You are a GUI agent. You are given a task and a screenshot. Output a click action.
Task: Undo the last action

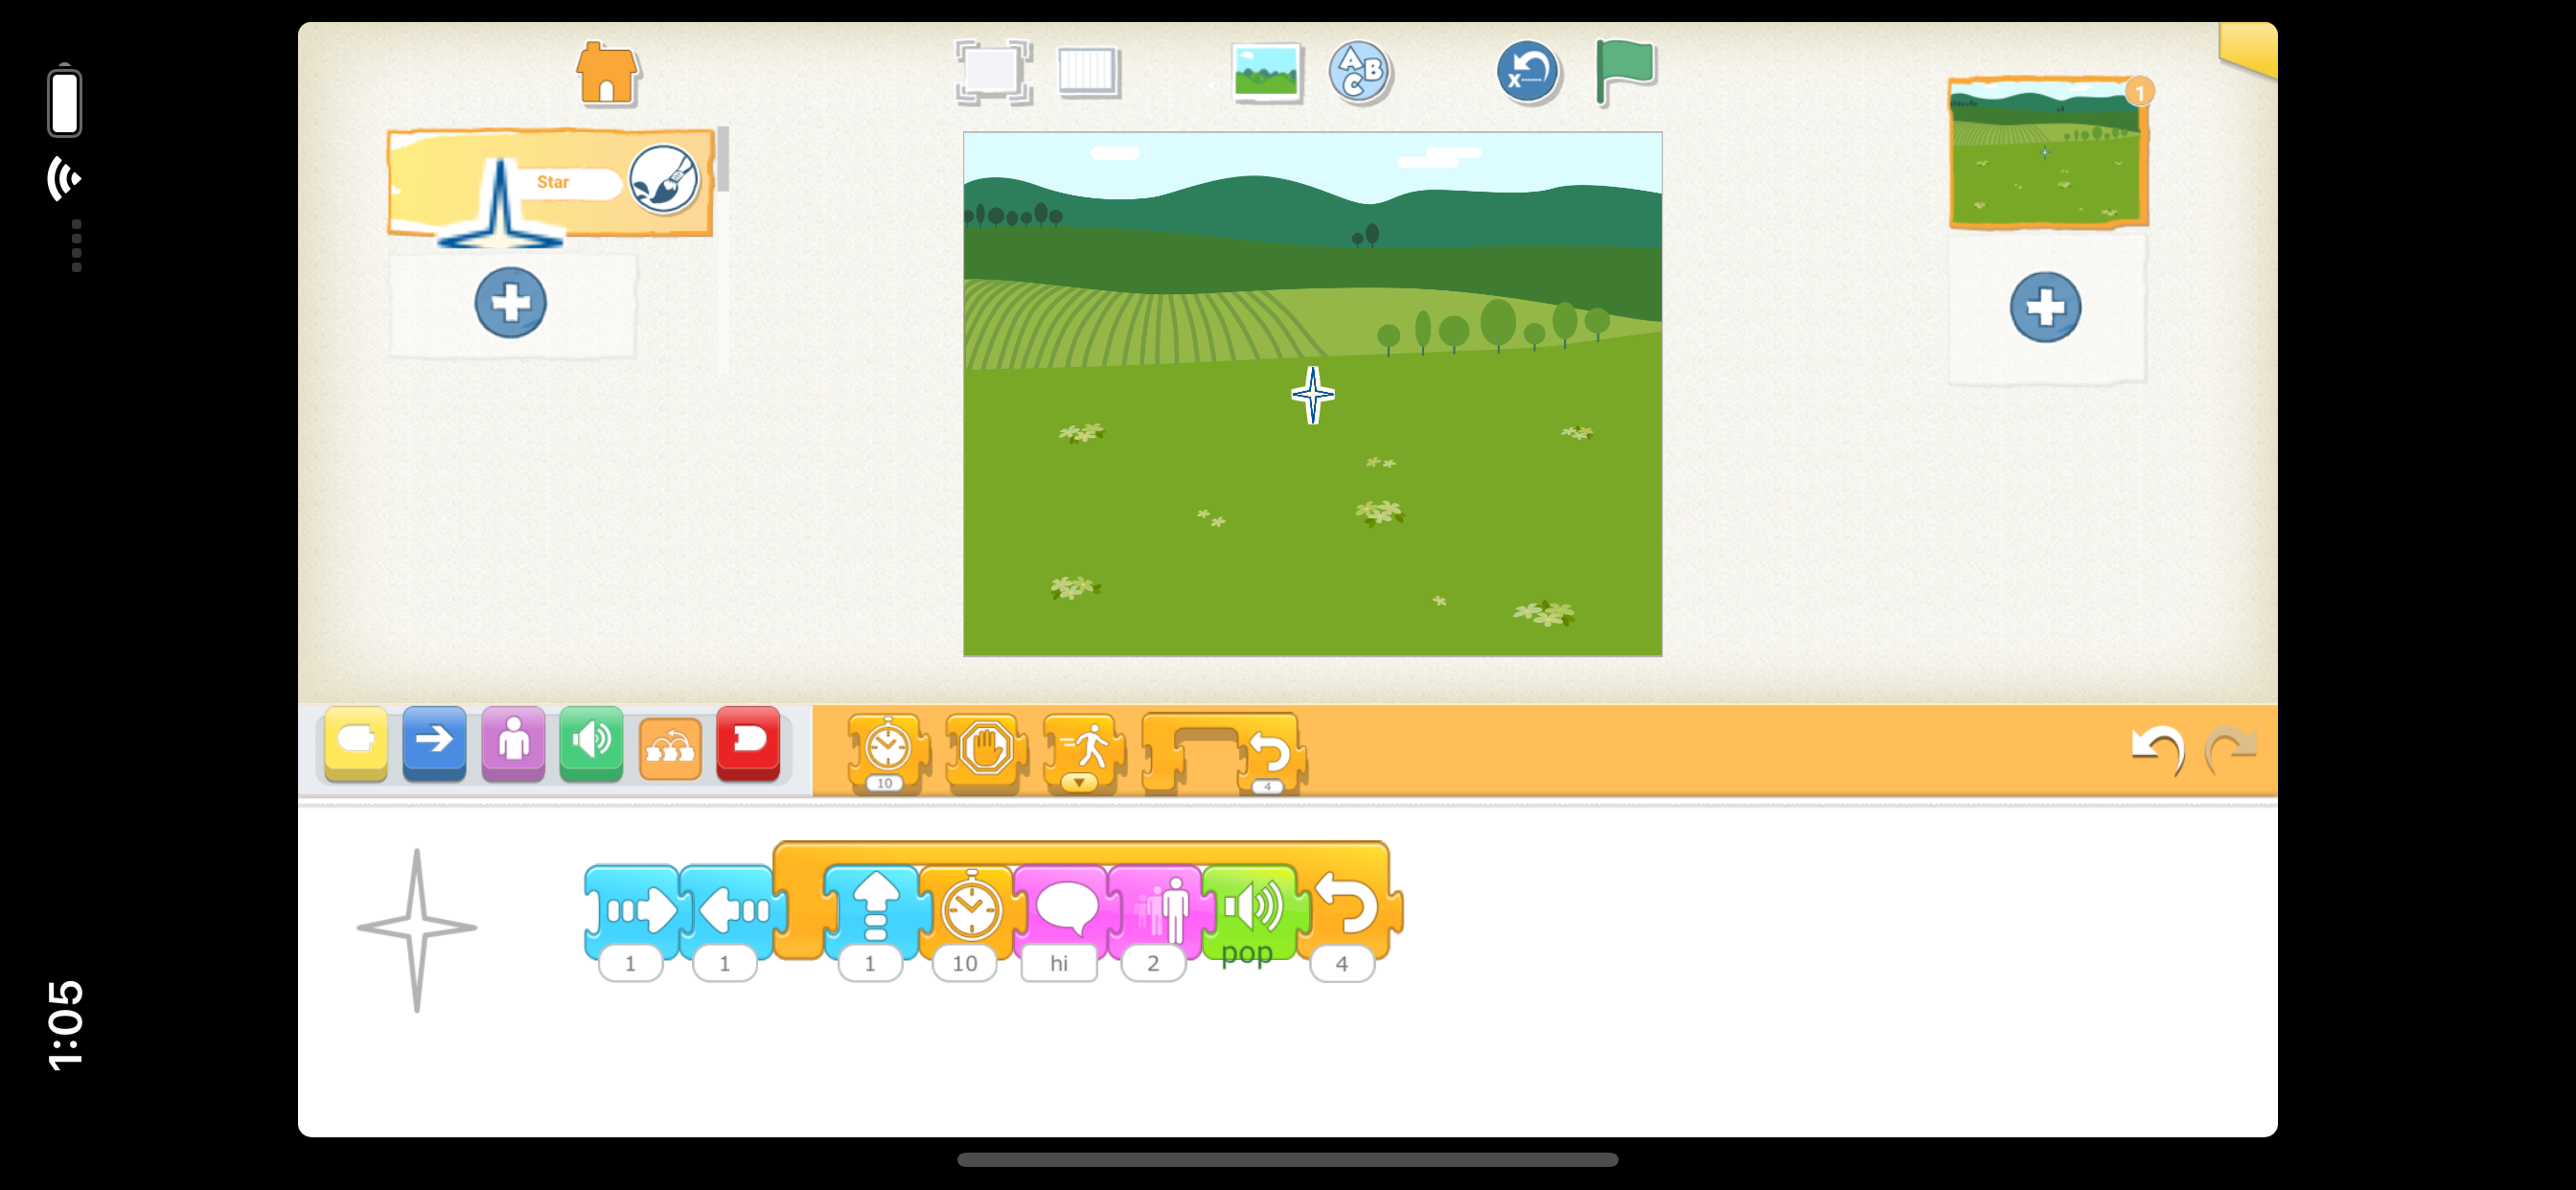pyautogui.click(x=2156, y=748)
